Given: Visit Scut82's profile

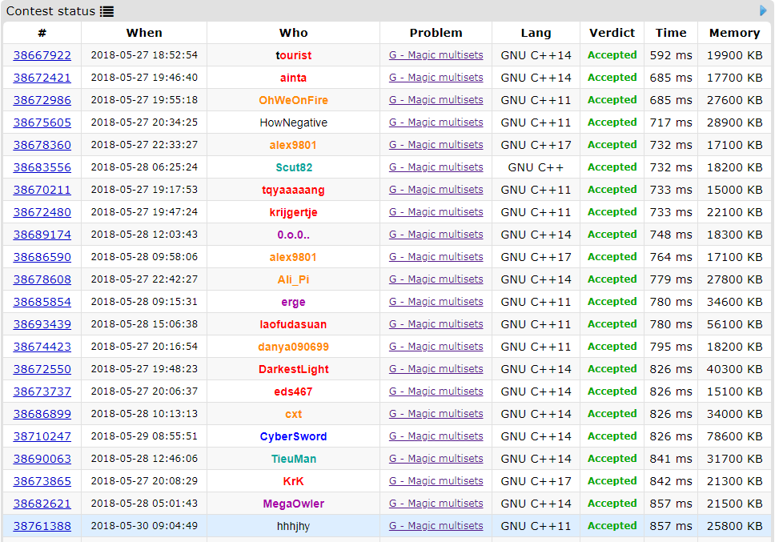Looking at the screenshot, I should click(x=294, y=167).
